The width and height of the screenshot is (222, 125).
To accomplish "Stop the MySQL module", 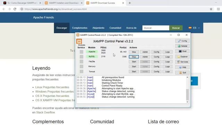I will [x=134, y=57].
